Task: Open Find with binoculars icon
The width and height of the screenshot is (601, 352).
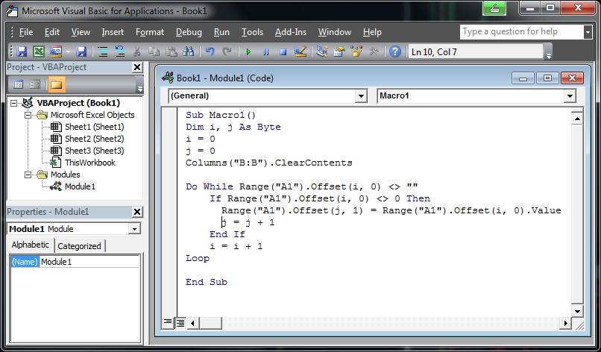Action: (188, 51)
